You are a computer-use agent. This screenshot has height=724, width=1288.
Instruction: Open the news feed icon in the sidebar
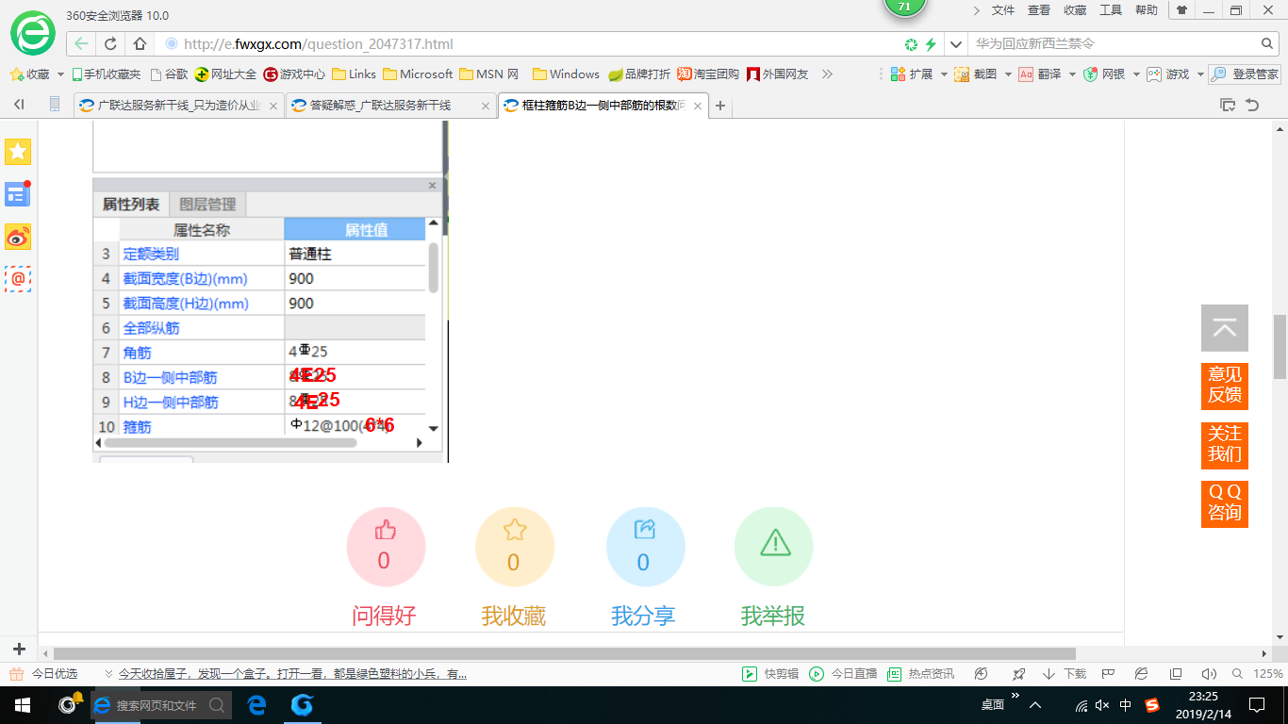18,194
